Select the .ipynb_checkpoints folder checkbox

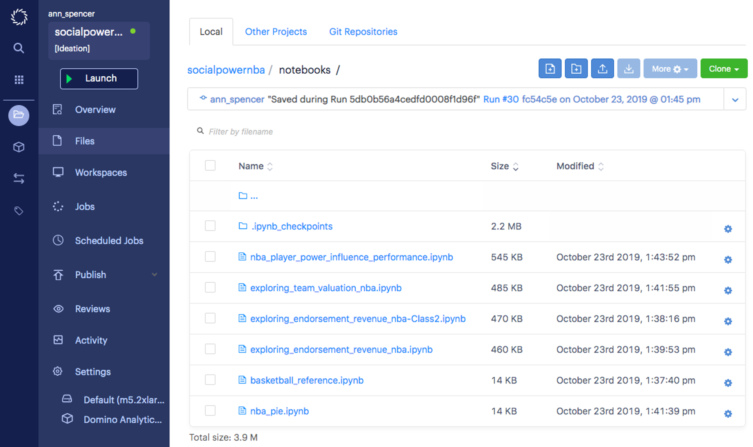[x=210, y=226]
